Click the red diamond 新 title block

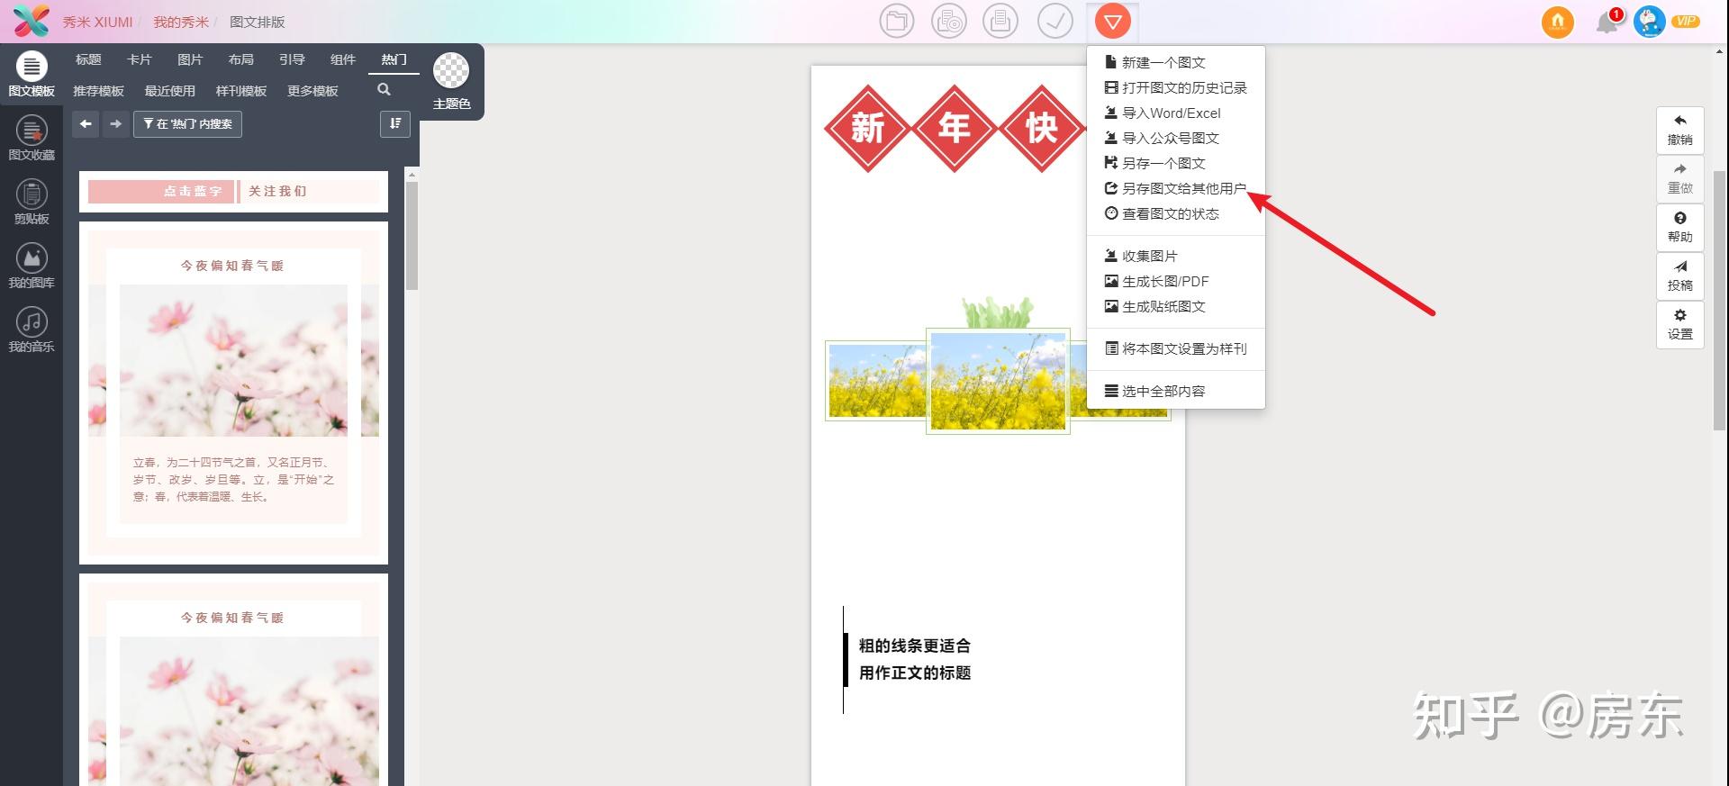[x=867, y=128]
